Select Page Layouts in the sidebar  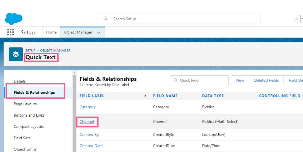[x=25, y=104]
